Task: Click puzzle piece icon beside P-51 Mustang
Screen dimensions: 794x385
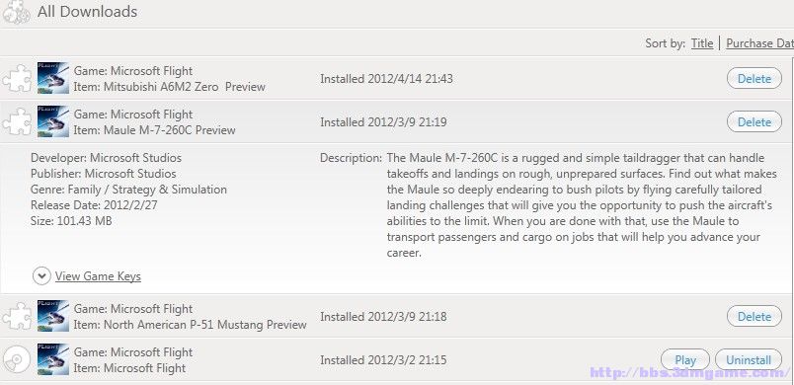Action: click(x=17, y=316)
